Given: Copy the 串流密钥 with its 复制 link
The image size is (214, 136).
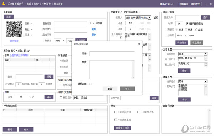Looking at the screenshot, I should (x=94, y=35).
